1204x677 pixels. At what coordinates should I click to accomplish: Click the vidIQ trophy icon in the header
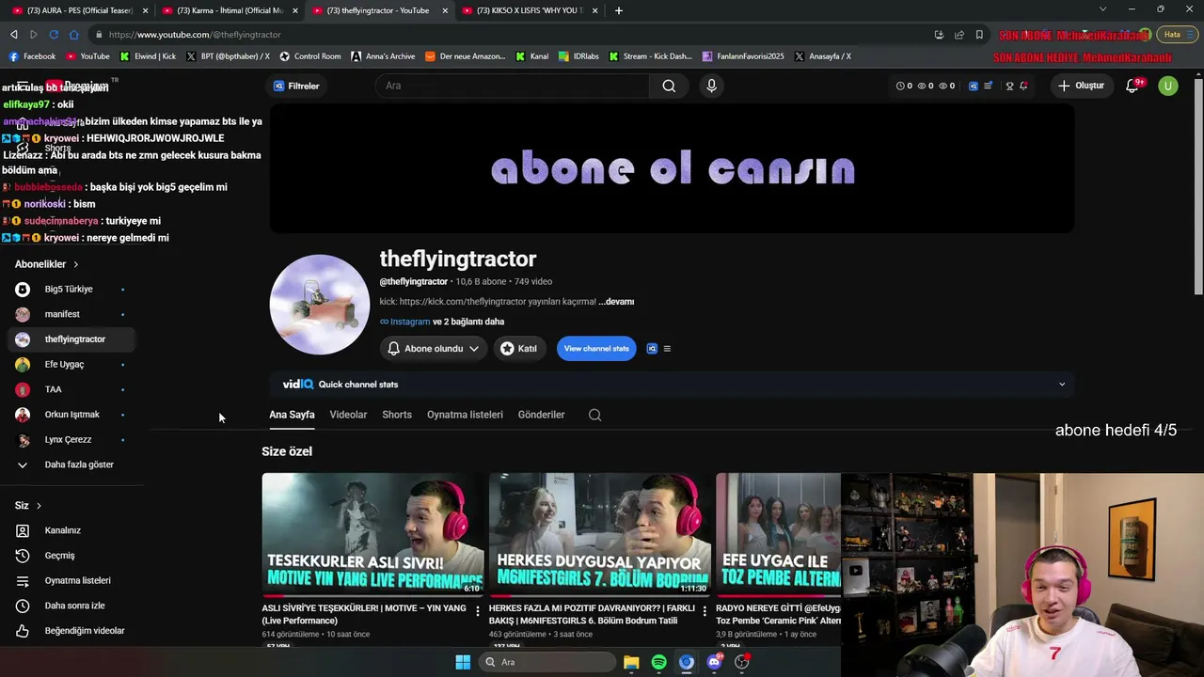coord(1009,86)
